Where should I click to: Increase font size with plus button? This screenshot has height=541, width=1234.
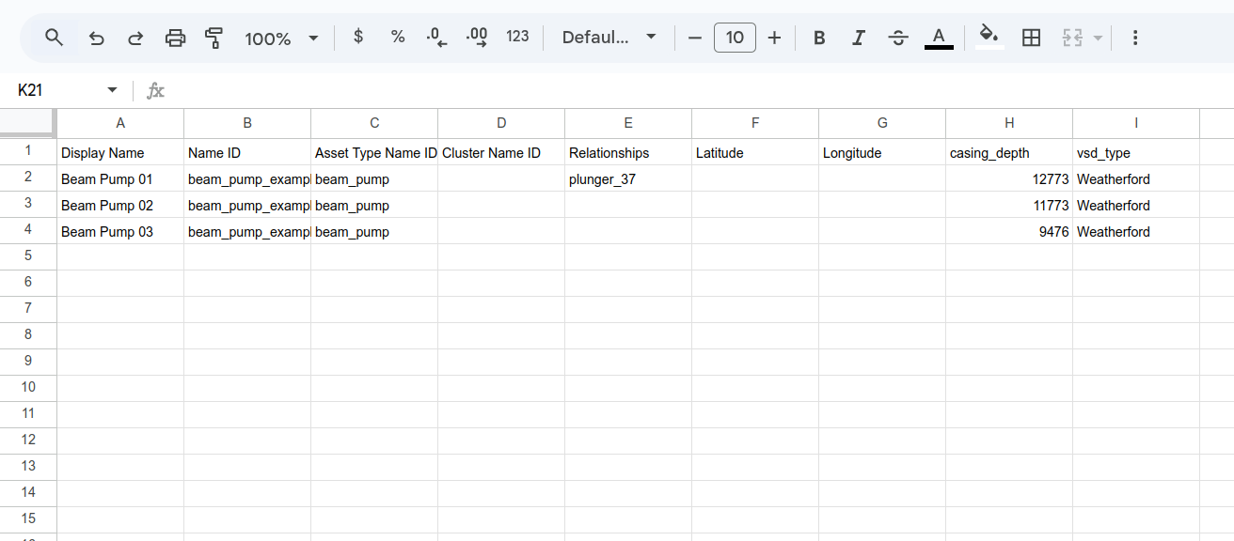[x=774, y=38]
